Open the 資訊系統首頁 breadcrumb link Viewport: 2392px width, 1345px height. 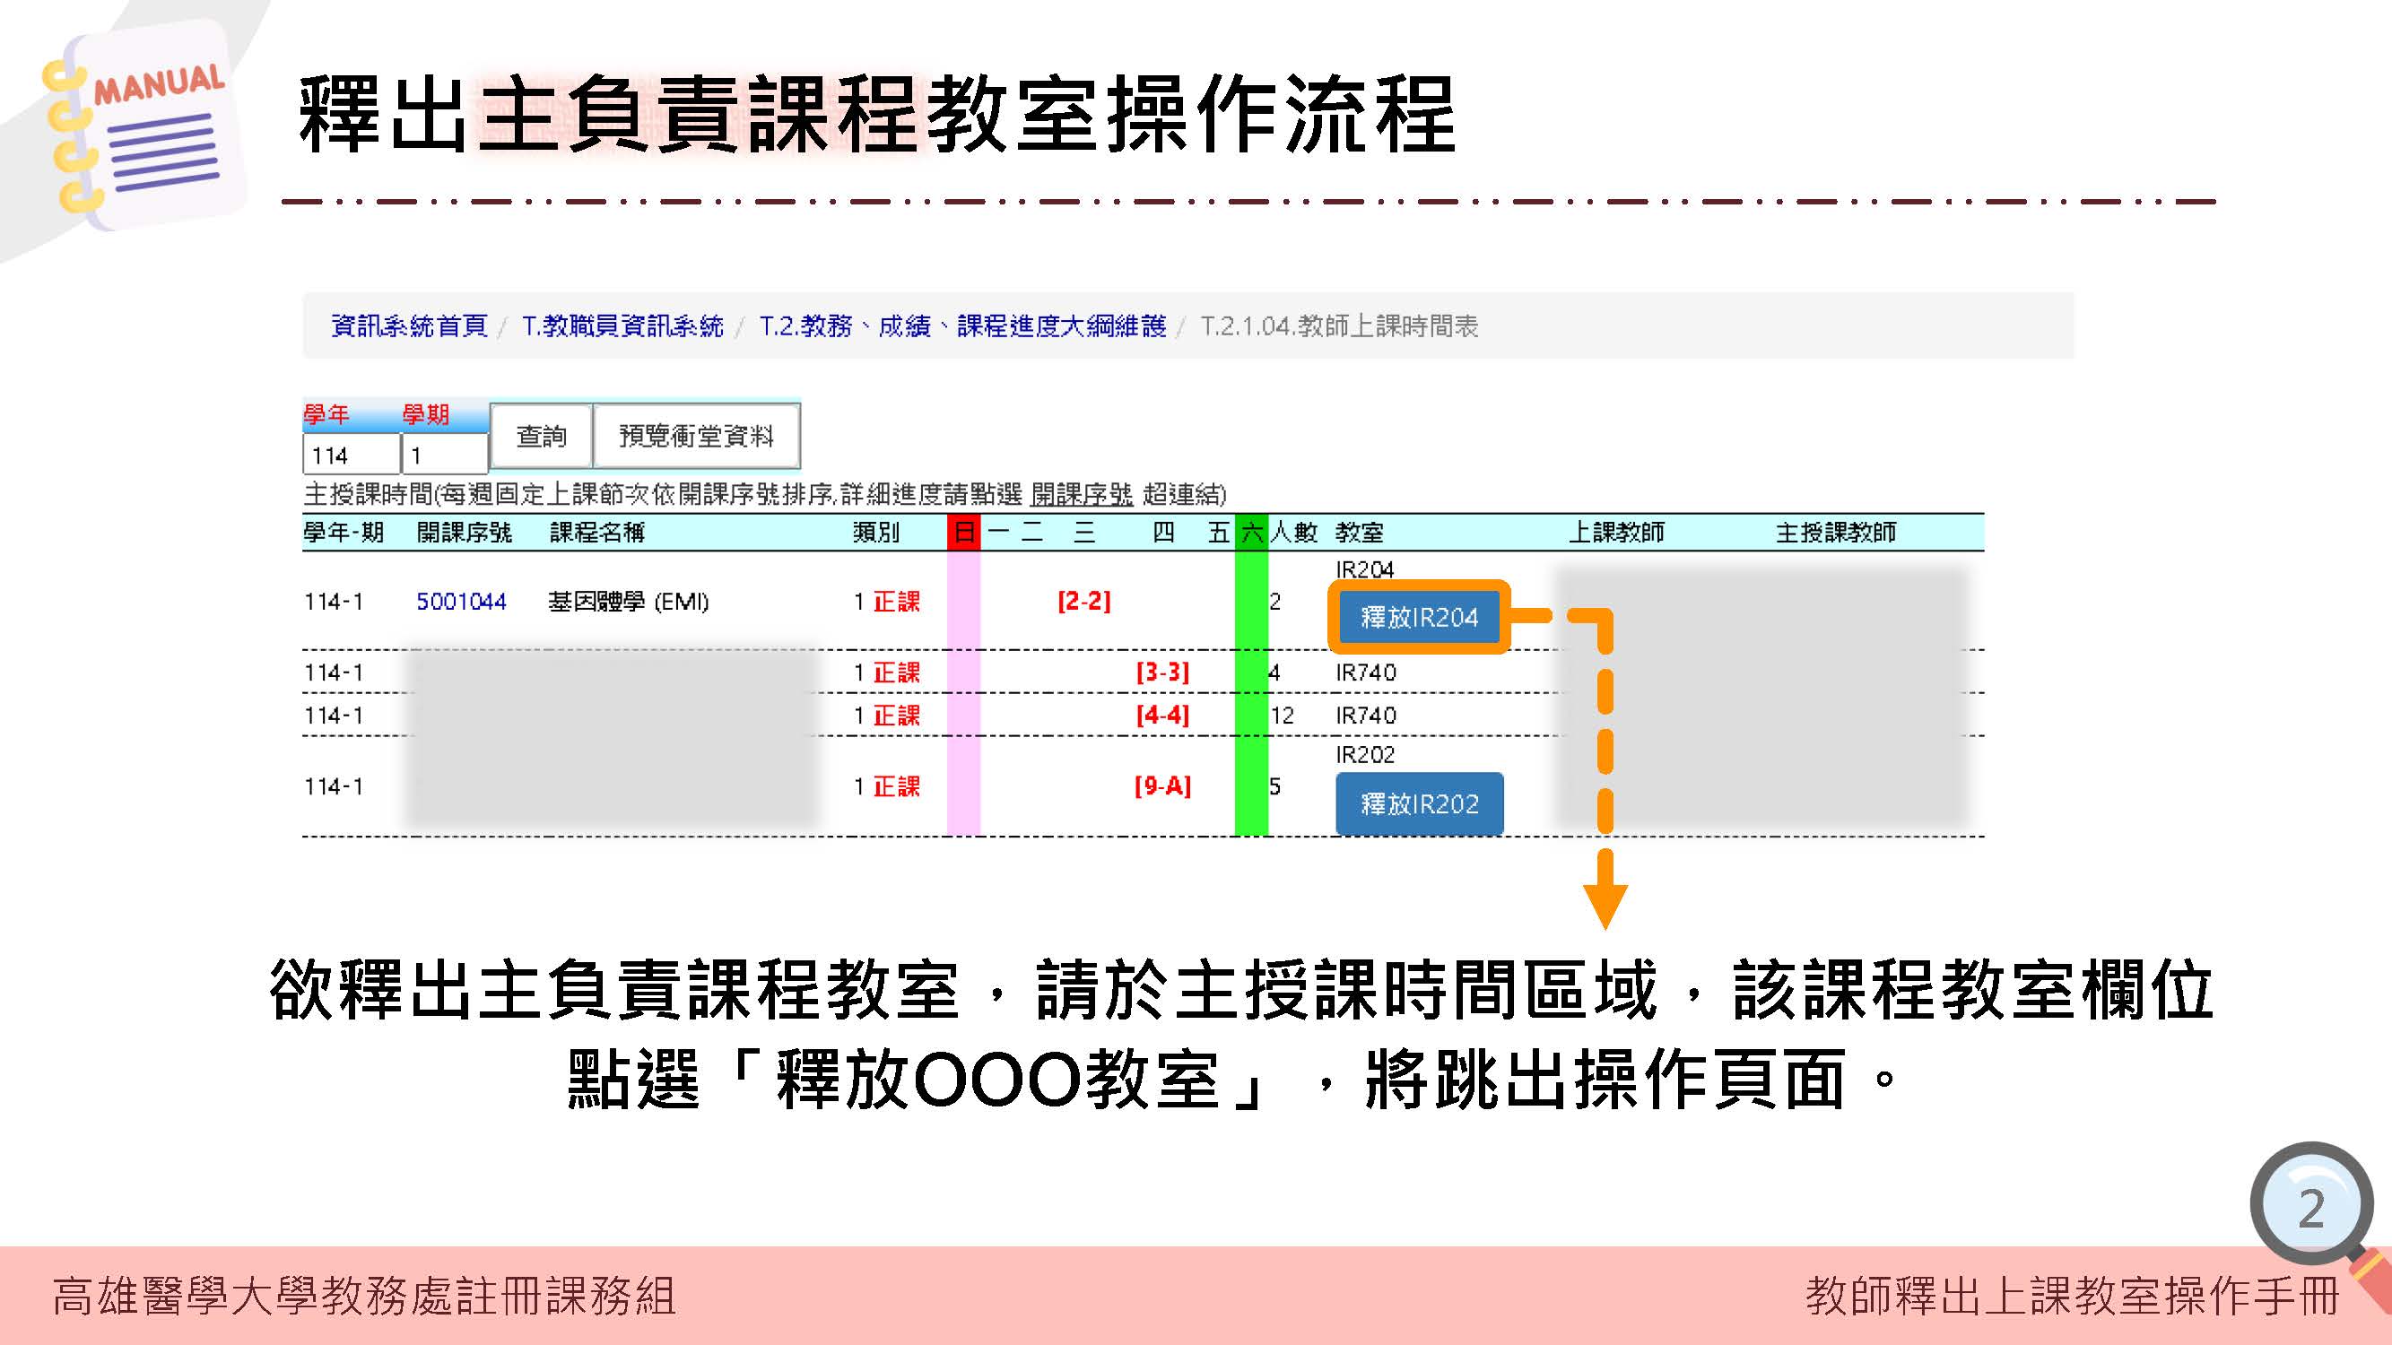(x=409, y=327)
